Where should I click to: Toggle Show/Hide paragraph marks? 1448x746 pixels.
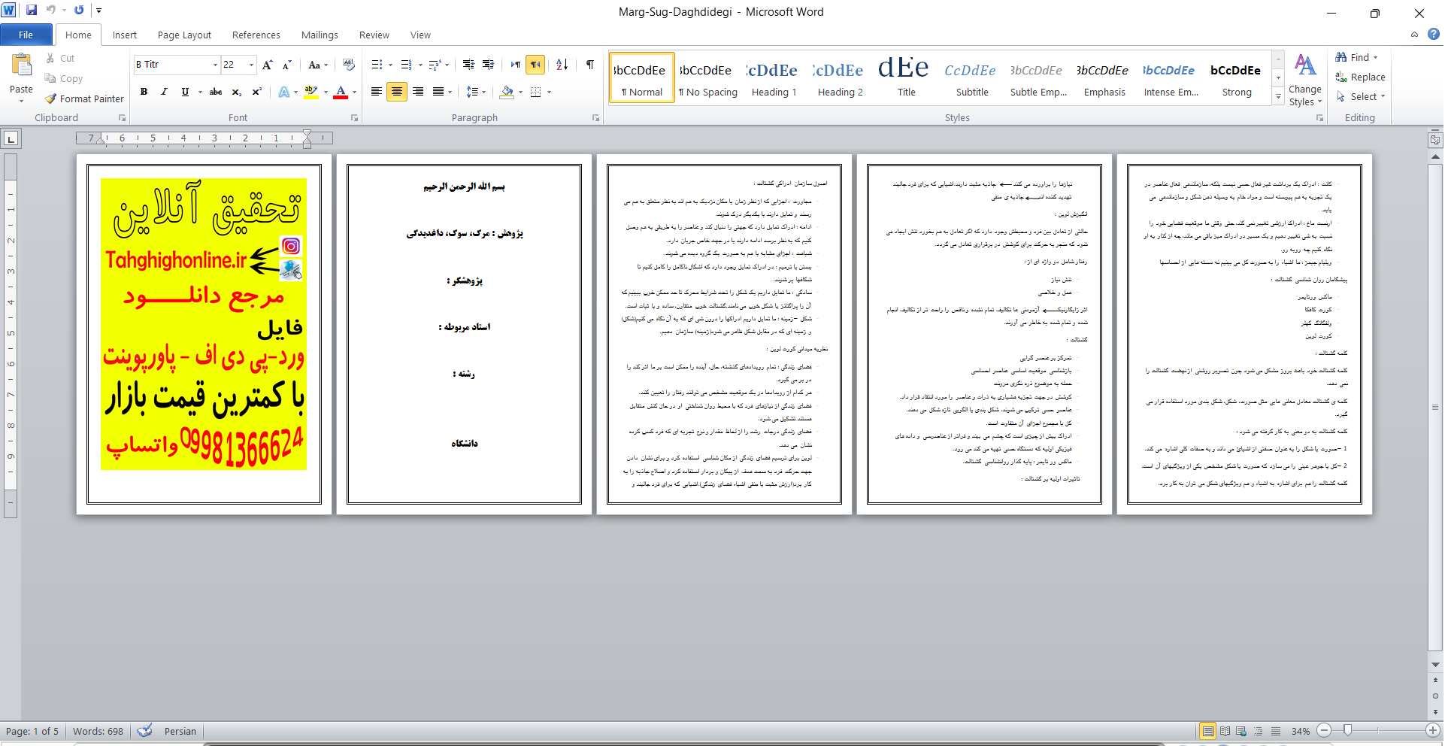tap(590, 65)
